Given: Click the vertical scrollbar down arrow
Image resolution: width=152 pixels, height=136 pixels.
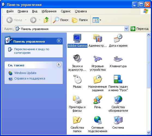Looking at the screenshot, I should point(148,132).
